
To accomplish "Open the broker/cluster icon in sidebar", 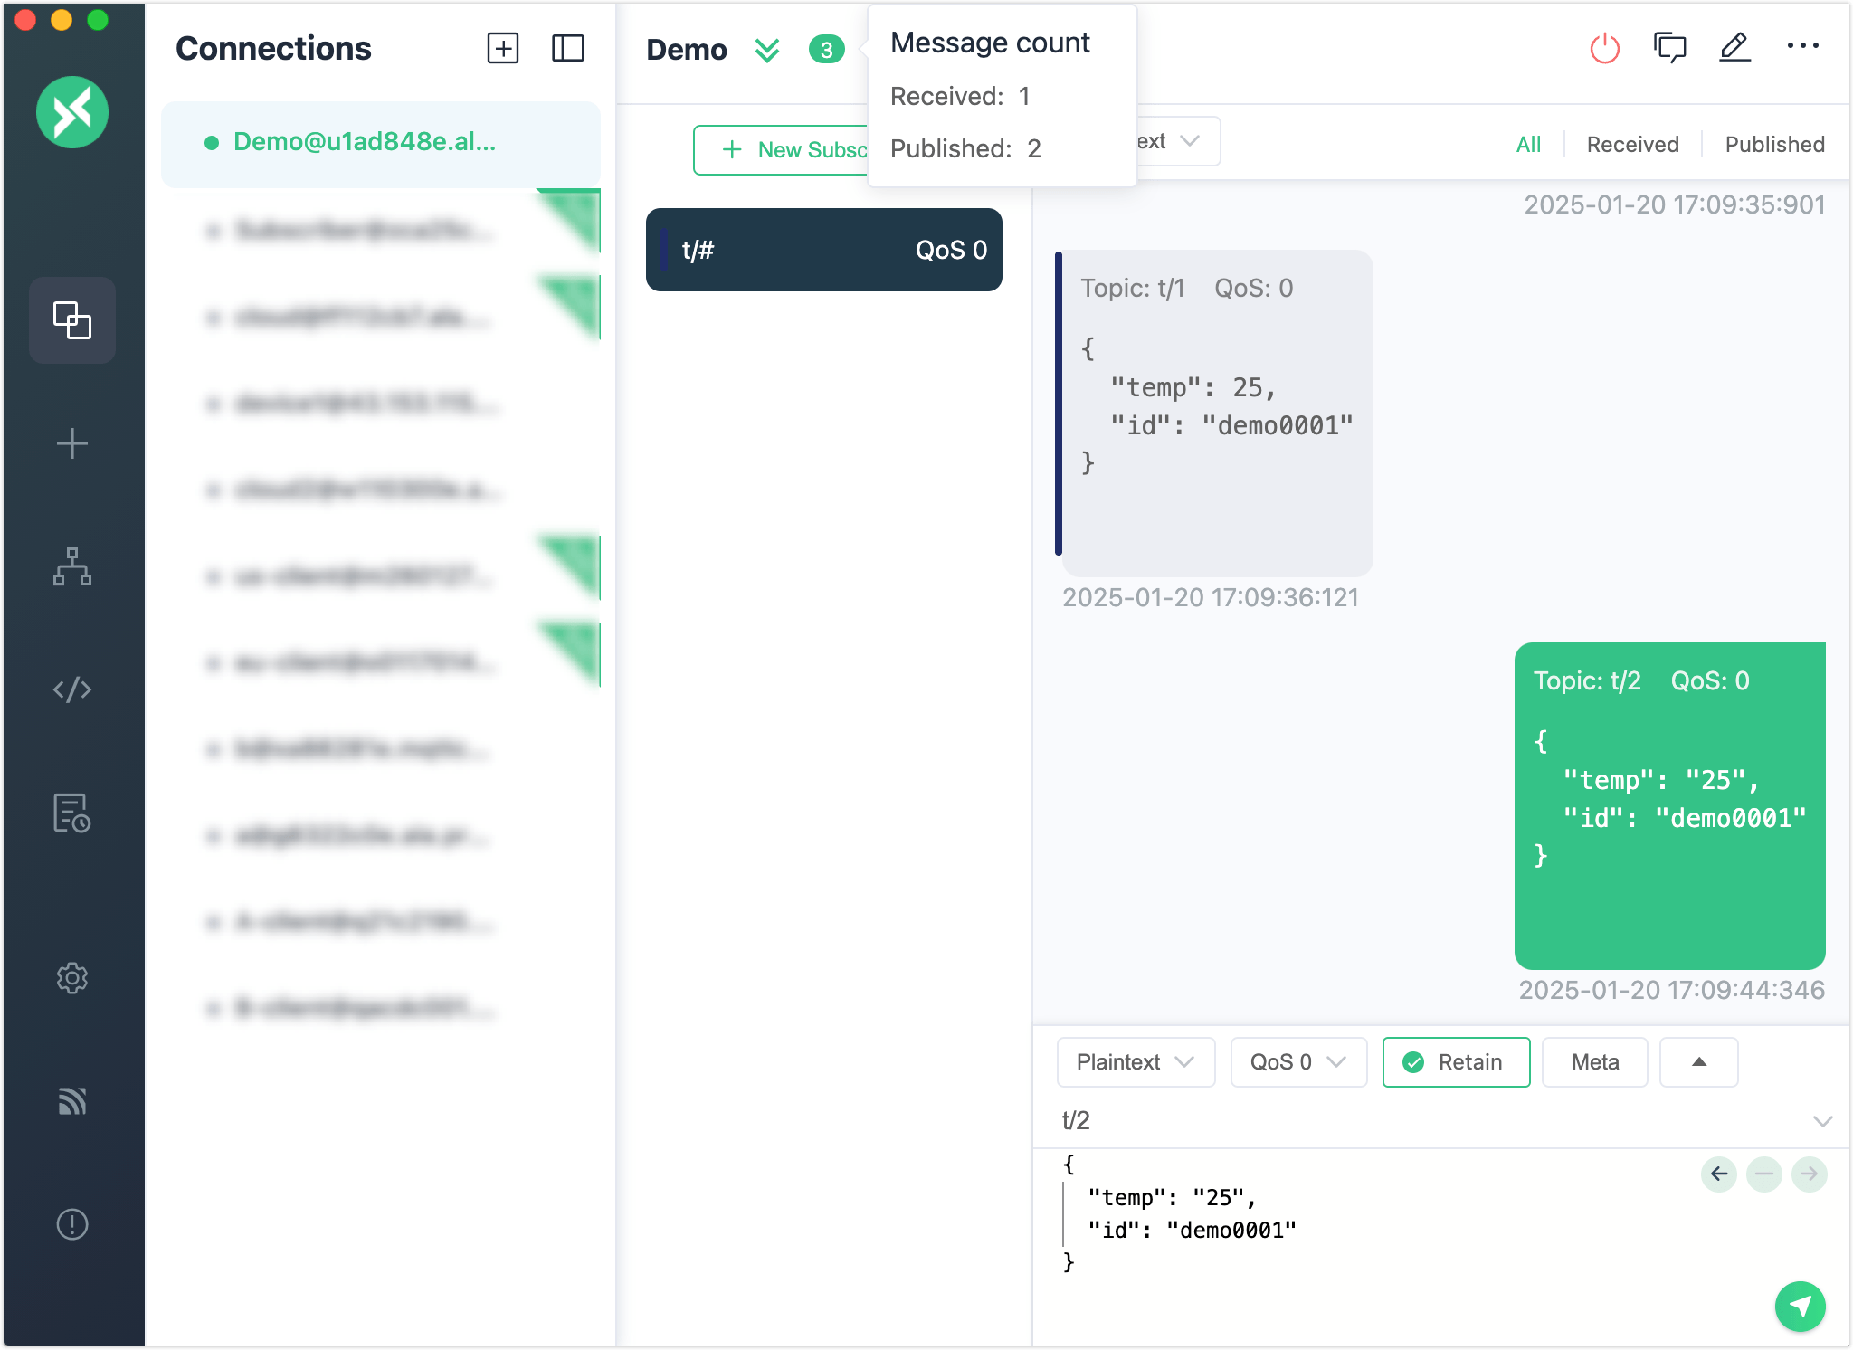I will click(x=71, y=567).
